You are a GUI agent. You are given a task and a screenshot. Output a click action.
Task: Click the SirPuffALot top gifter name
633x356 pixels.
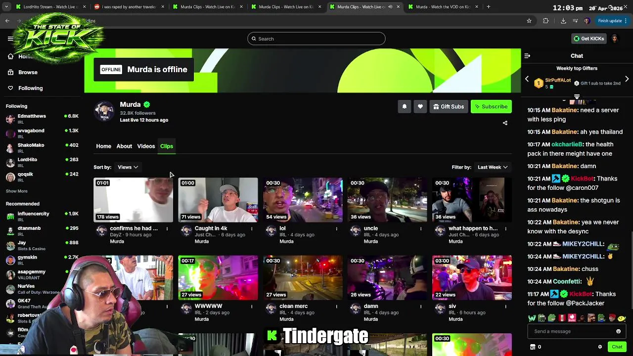[558, 80]
